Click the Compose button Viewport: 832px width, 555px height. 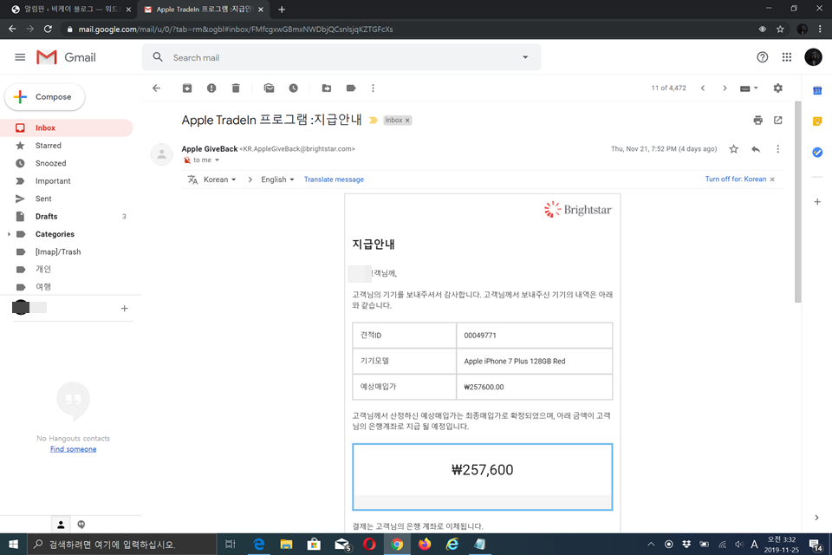tap(44, 97)
